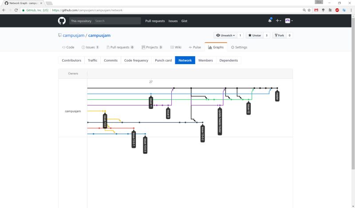Switch to the repository Pull requests tab
Image resolution: width=355 pixels, height=208 pixels.
[x=120, y=47]
